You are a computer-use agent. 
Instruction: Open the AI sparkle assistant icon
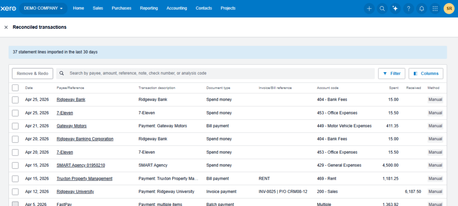tap(395, 8)
